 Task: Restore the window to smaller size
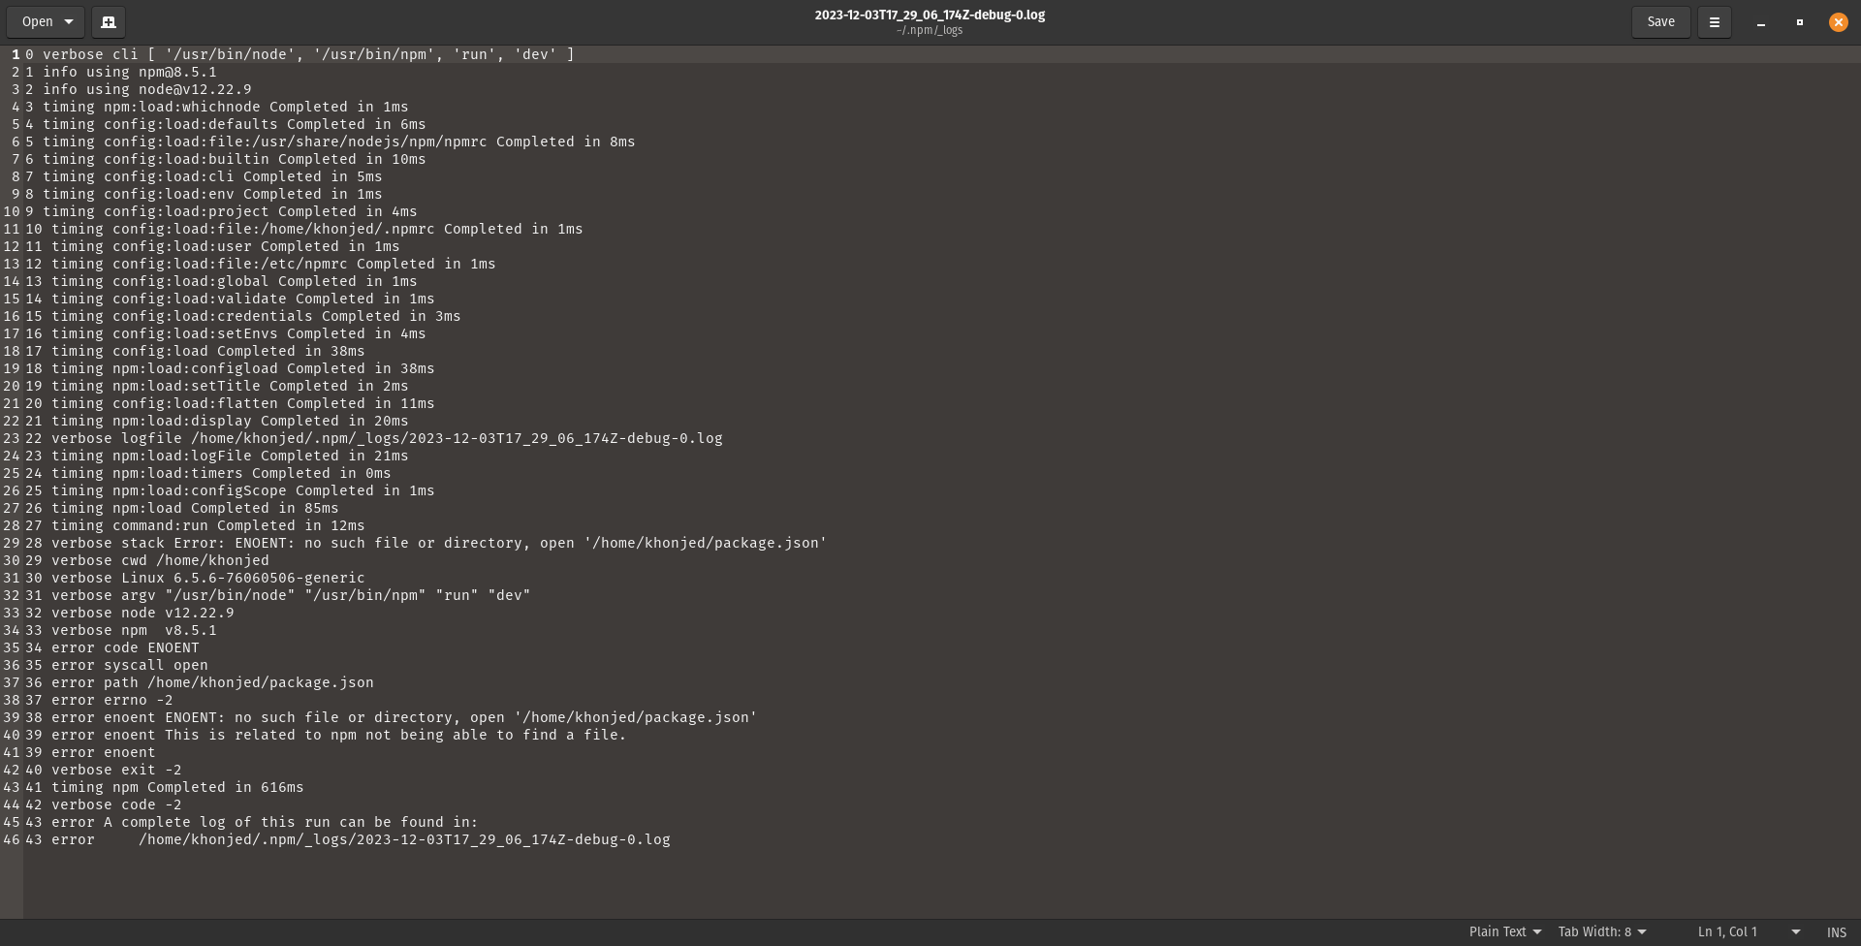click(x=1799, y=21)
